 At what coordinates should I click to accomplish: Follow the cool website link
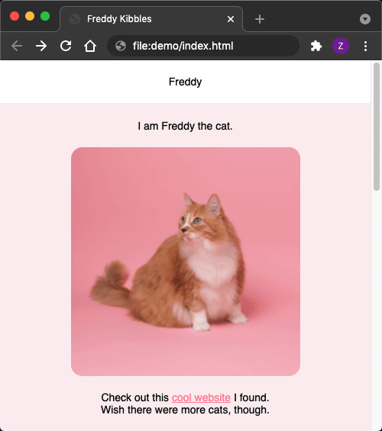click(x=201, y=397)
